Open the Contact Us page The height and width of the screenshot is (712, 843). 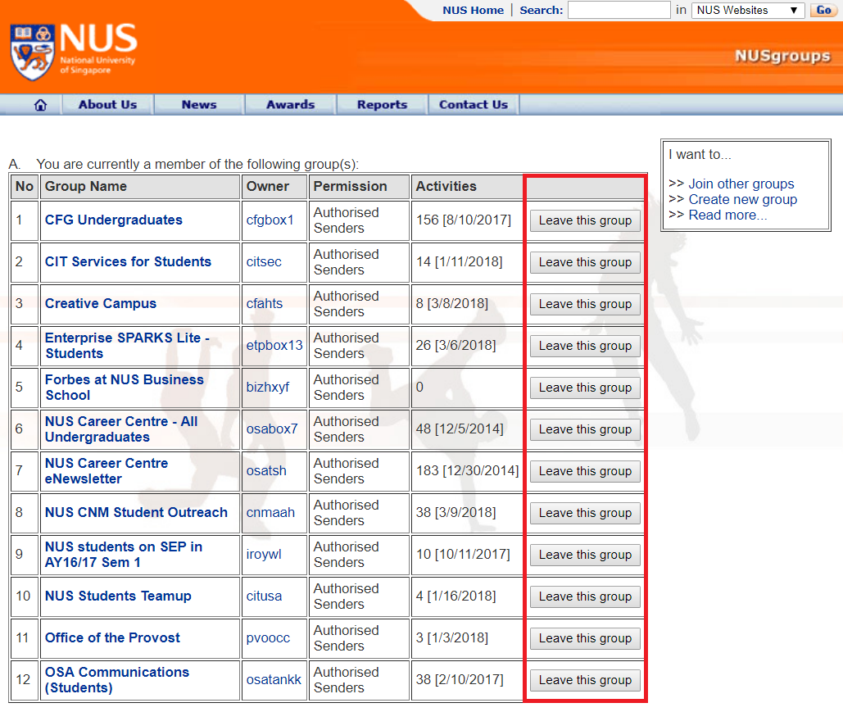473,104
